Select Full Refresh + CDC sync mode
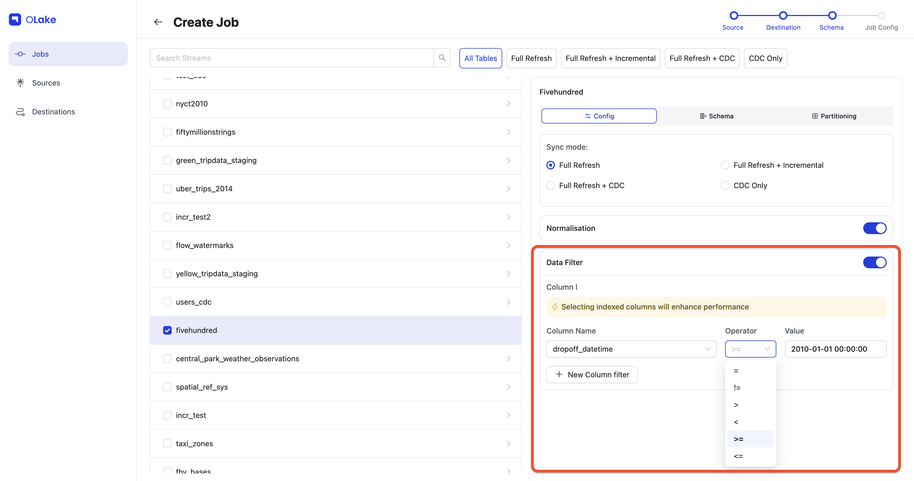 551,185
